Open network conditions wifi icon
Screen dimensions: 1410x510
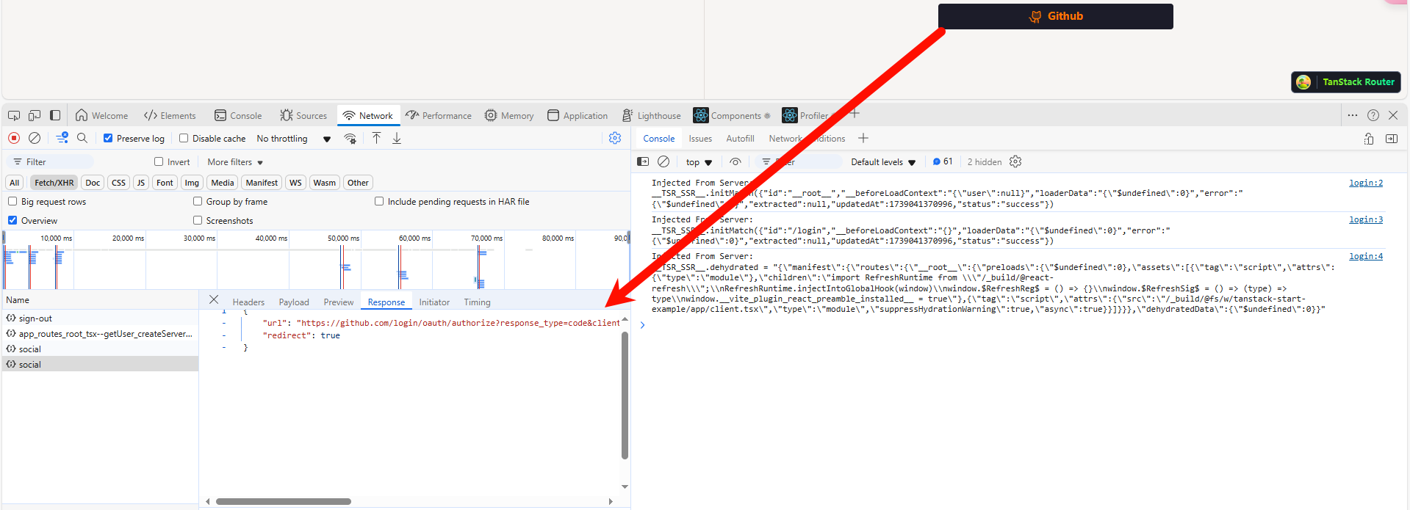point(350,139)
